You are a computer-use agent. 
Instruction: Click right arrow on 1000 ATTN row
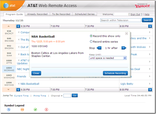150,62
